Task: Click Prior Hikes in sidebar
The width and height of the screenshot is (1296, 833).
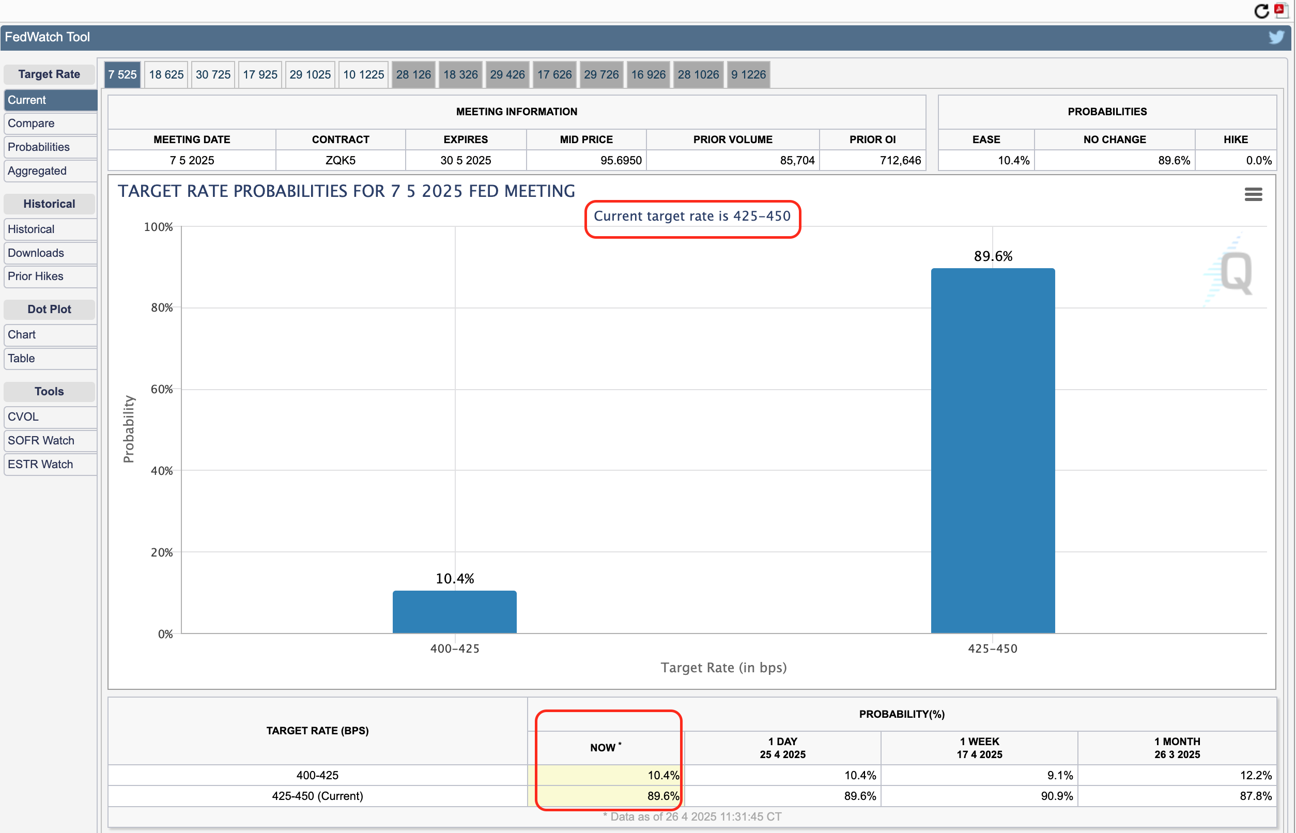Action: point(50,276)
